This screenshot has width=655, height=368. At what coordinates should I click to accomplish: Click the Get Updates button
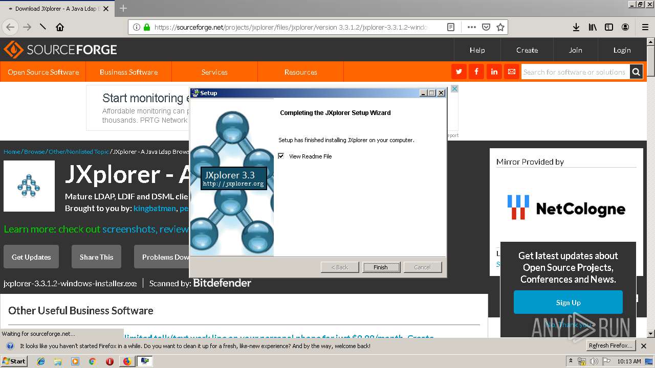[31, 257]
